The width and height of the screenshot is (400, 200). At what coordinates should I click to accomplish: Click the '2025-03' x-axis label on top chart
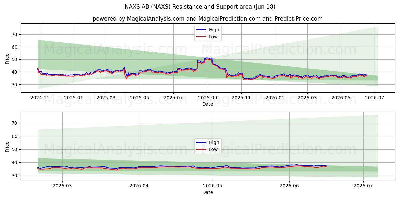pyautogui.click(x=106, y=99)
